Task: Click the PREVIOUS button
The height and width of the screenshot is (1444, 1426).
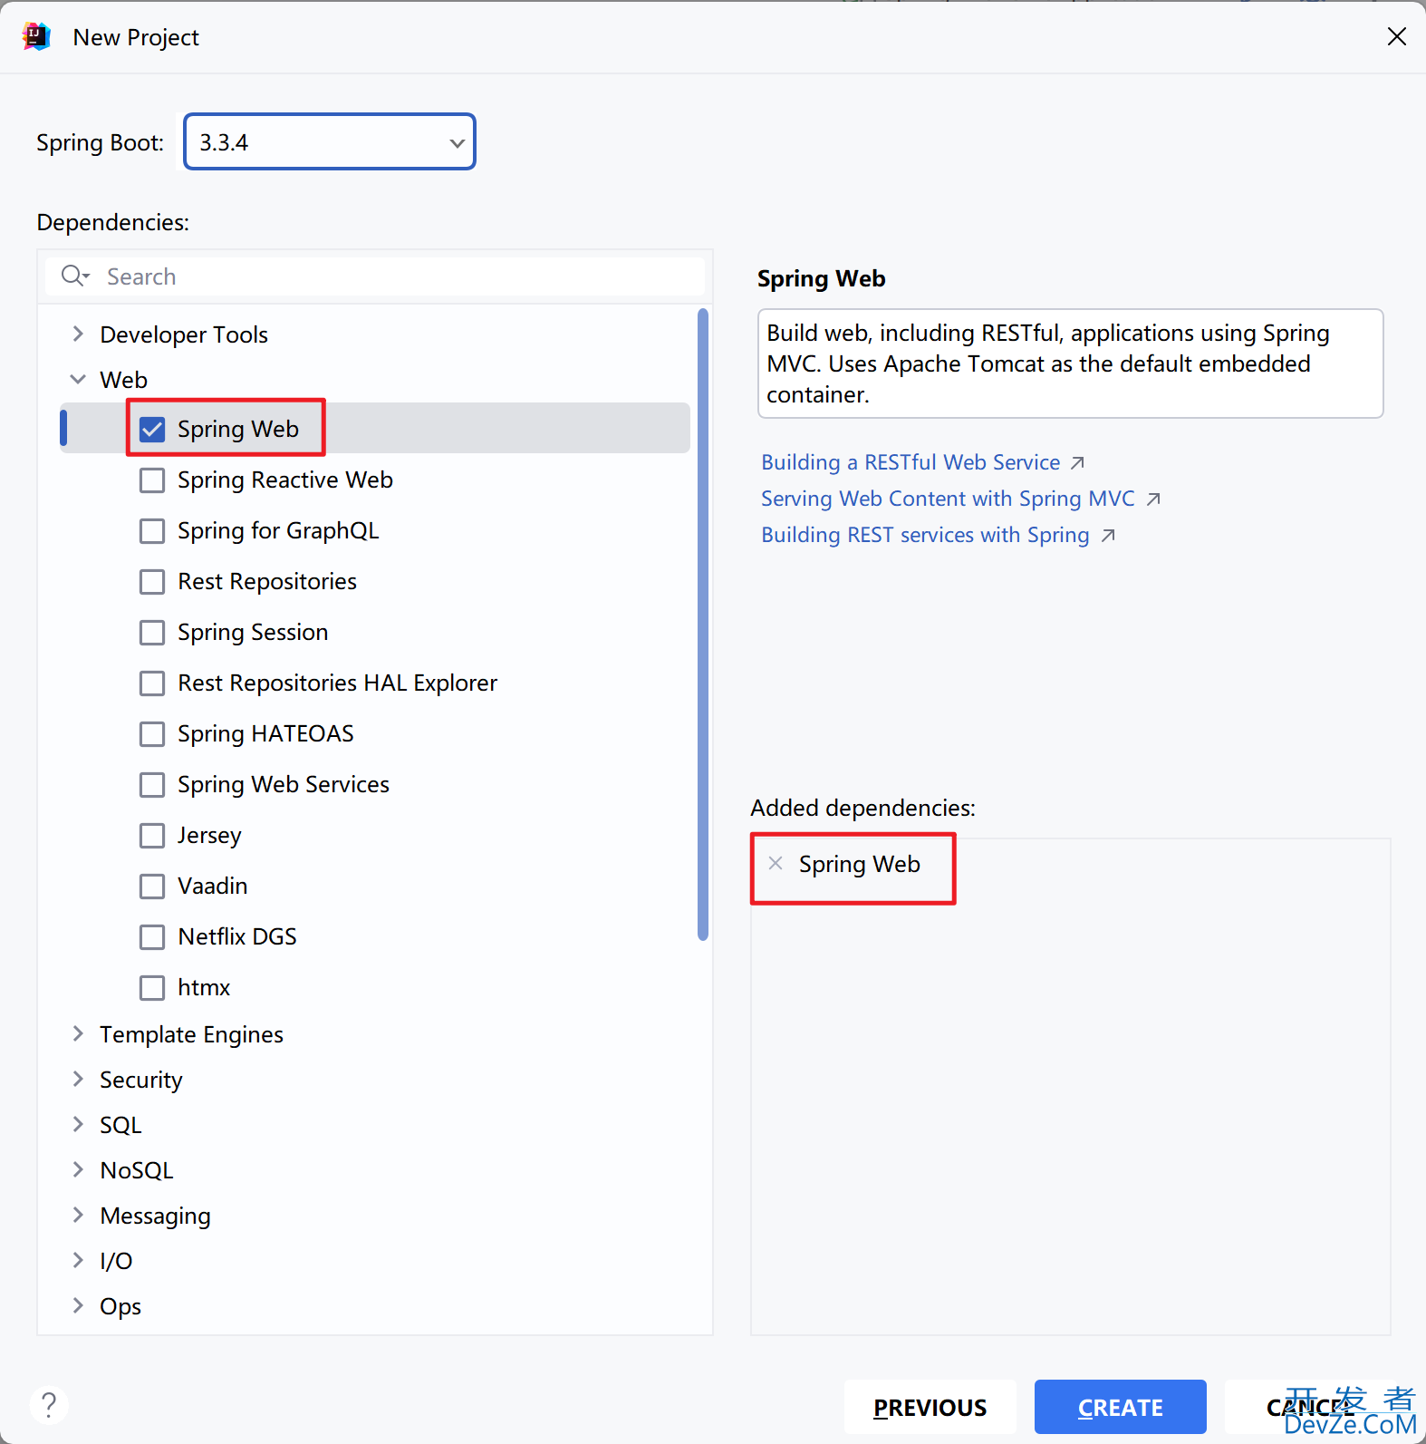Action: pyautogui.click(x=930, y=1407)
